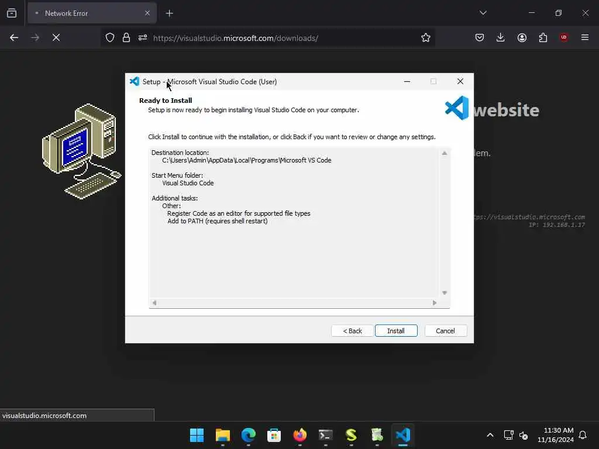Click the site security padlock icon
The height and width of the screenshot is (449, 599).
point(126,37)
